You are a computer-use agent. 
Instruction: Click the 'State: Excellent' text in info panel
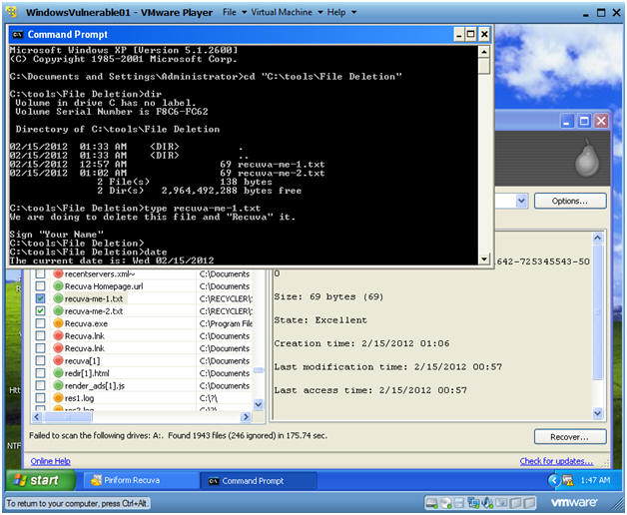pyautogui.click(x=320, y=320)
